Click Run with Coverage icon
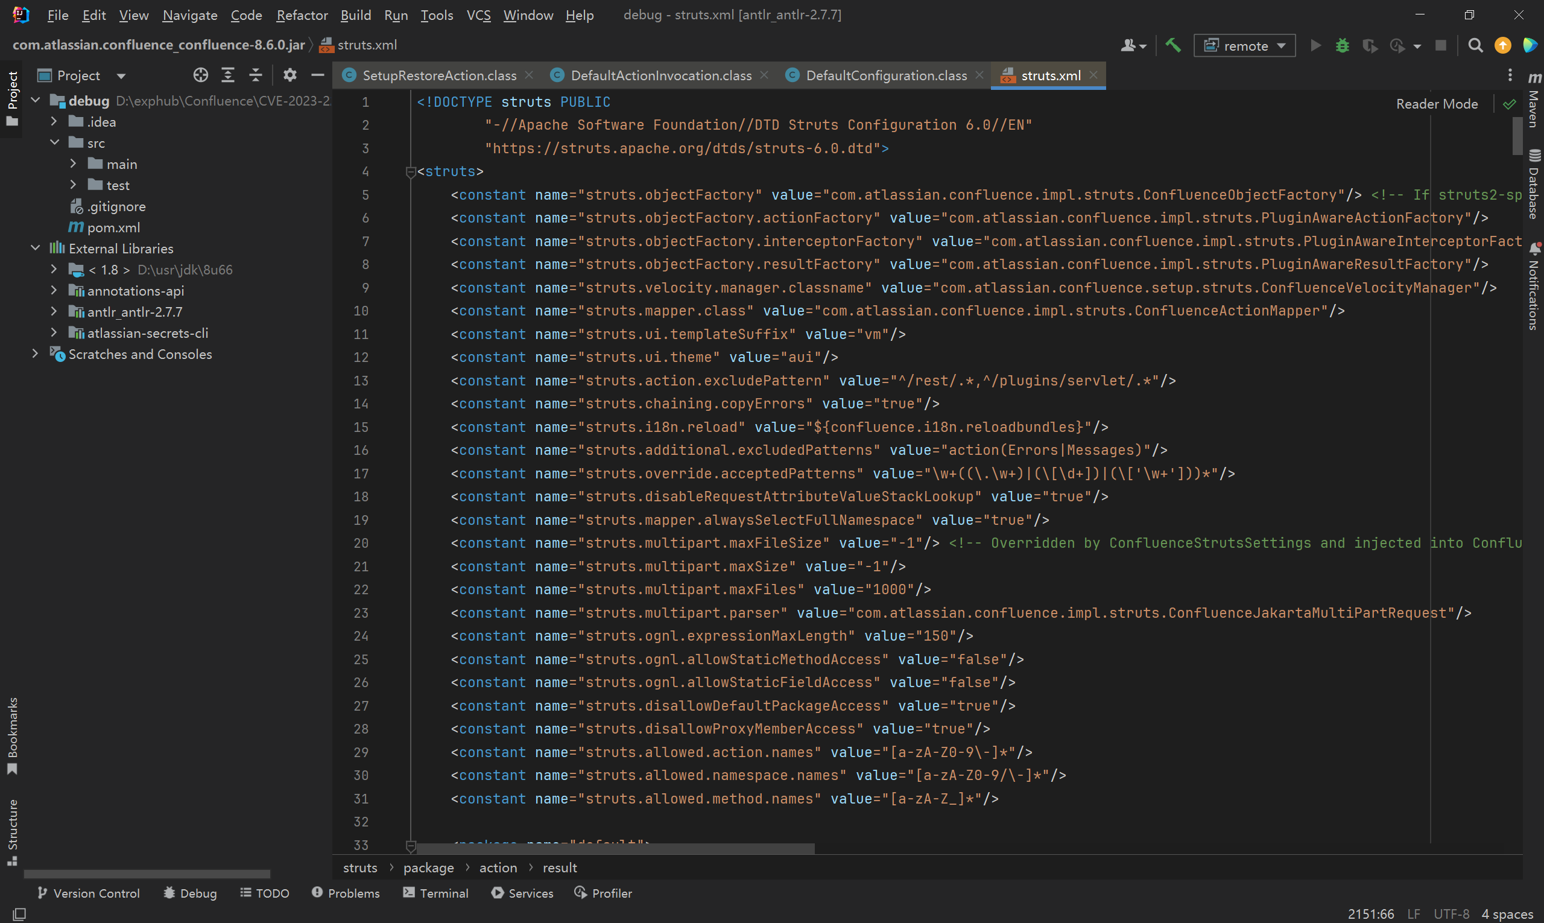 [1369, 45]
